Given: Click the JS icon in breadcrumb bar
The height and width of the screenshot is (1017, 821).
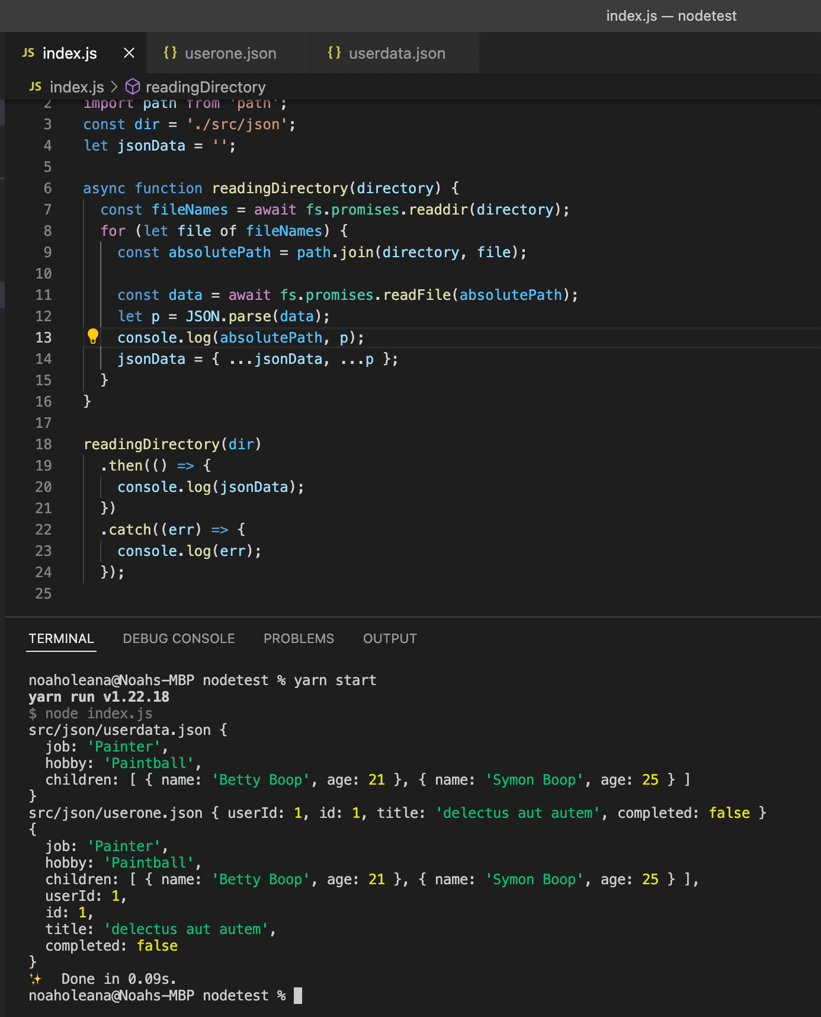Looking at the screenshot, I should 36,87.
